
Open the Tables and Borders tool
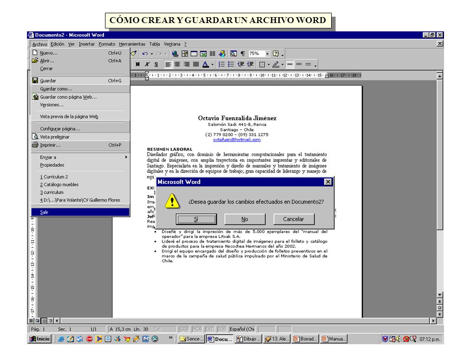click(x=184, y=54)
